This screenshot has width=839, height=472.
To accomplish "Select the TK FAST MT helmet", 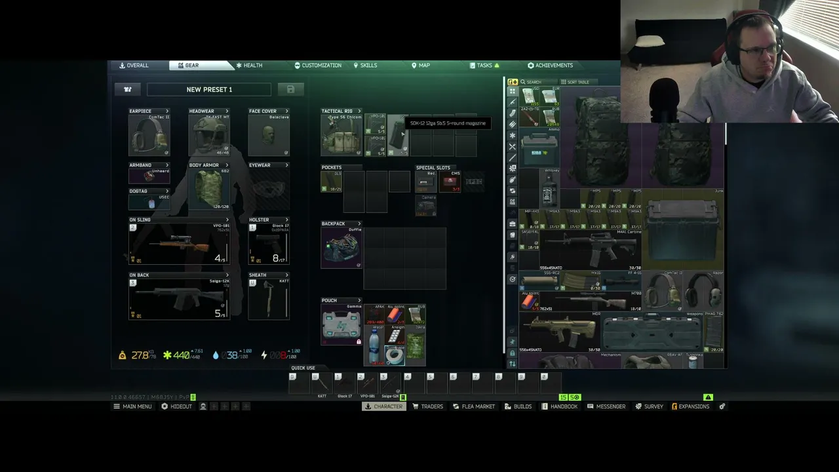I will (x=210, y=135).
